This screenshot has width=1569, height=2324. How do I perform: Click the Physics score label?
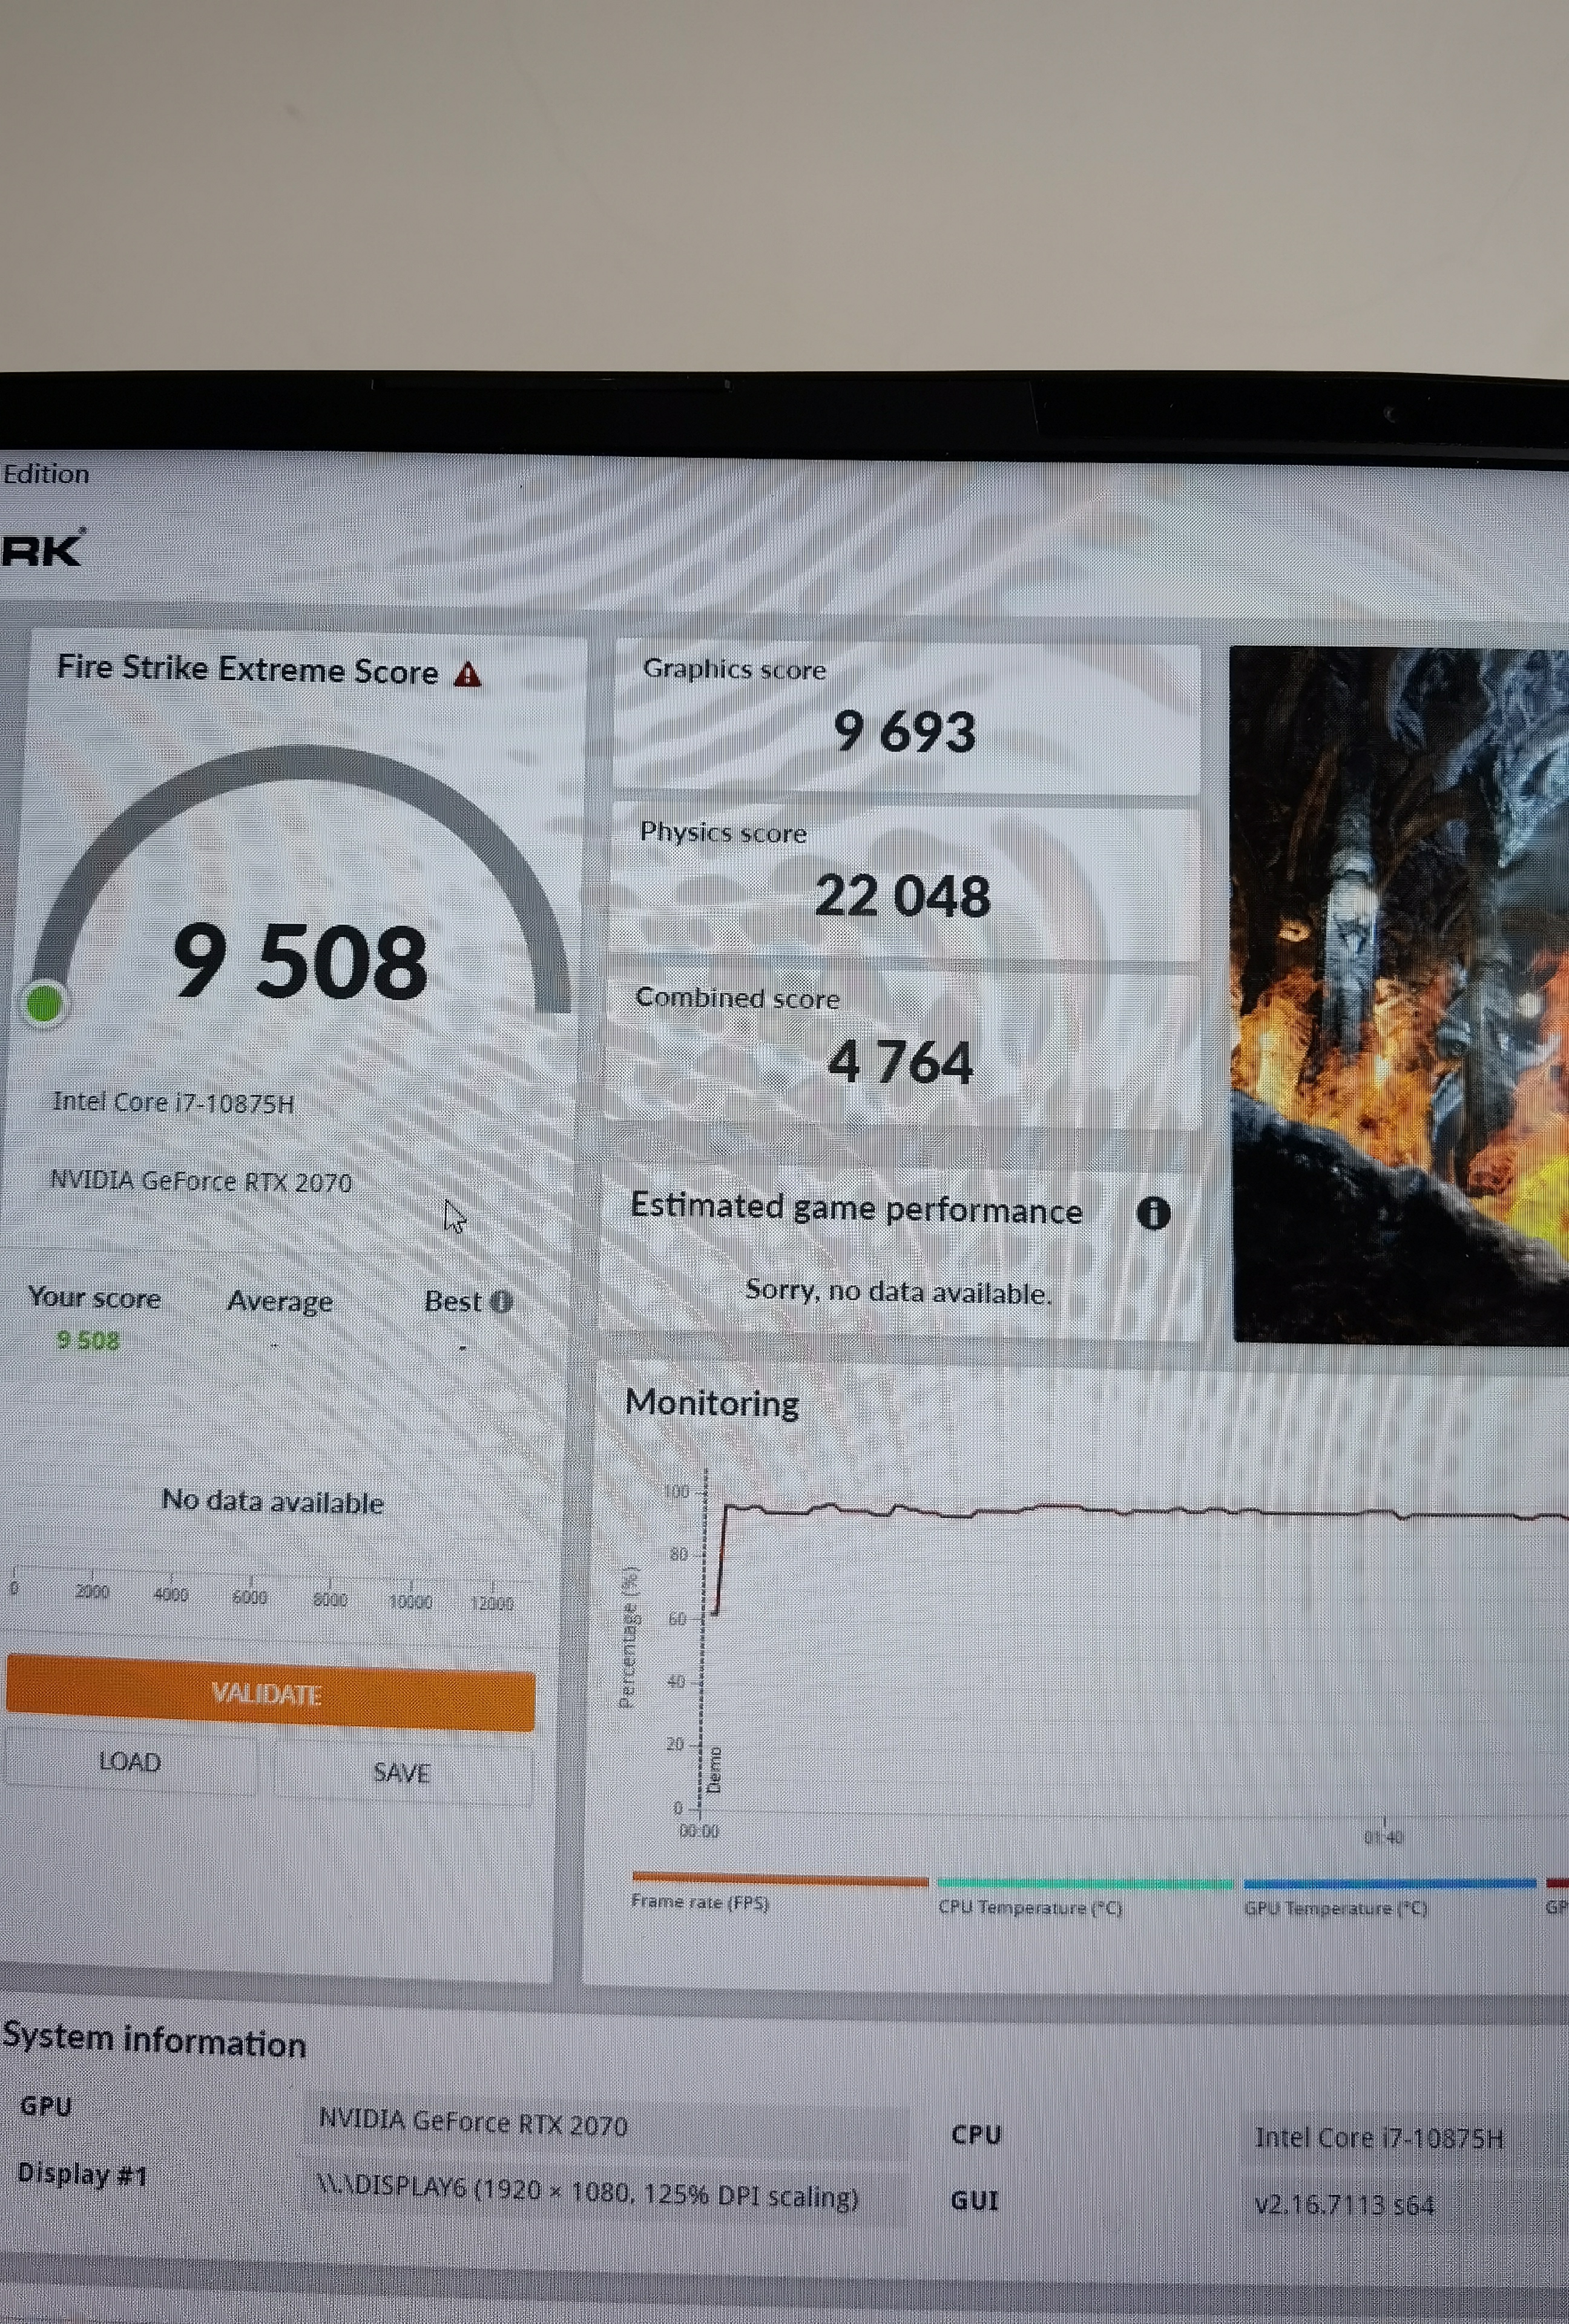[x=723, y=832]
